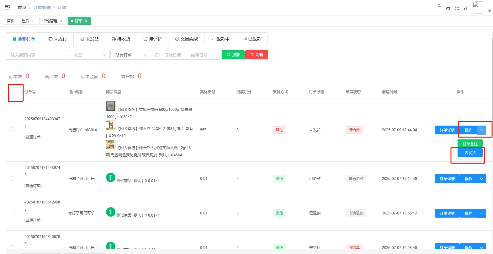Viewport: 493px width, 254px height.
Task: Click the calendar icon in date range field
Action: point(157,55)
